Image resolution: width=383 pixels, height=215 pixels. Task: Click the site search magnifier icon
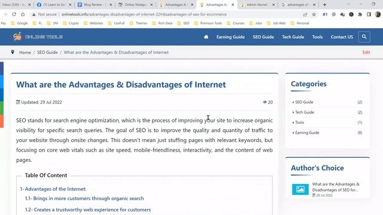364,37
